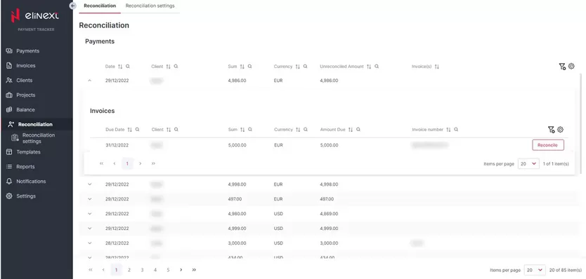Sort the invoices by Invoice number
Viewport: 586px width, 279px height.
coord(448,130)
